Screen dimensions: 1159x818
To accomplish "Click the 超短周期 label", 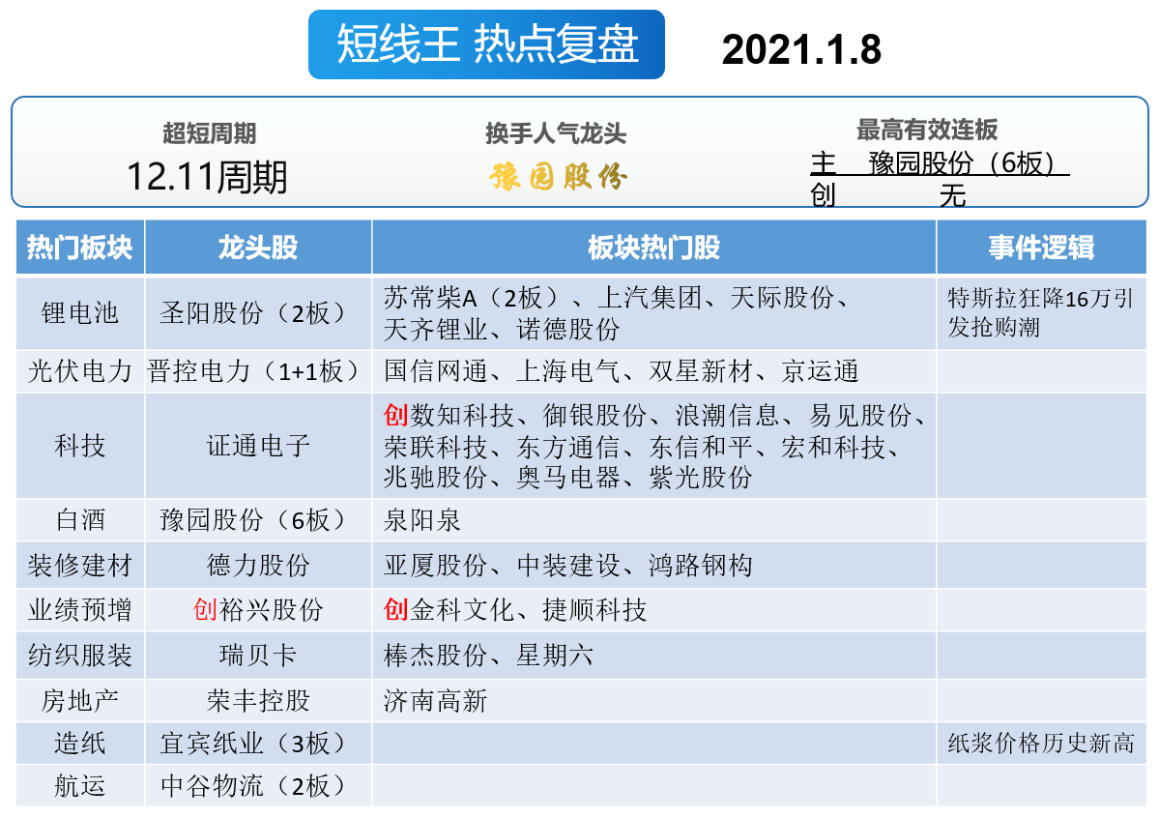I will (x=209, y=133).
